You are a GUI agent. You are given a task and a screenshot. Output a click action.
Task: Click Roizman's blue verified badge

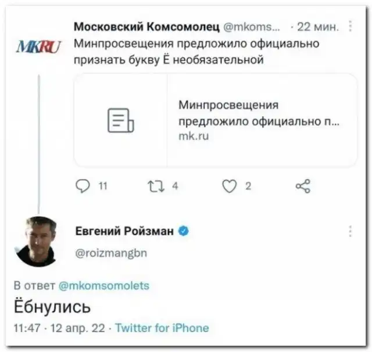pos(184,231)
